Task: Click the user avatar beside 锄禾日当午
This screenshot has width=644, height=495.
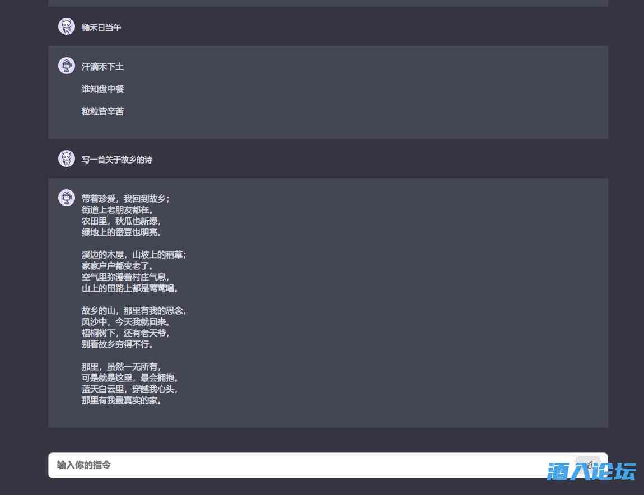Action: coord(67,27)
